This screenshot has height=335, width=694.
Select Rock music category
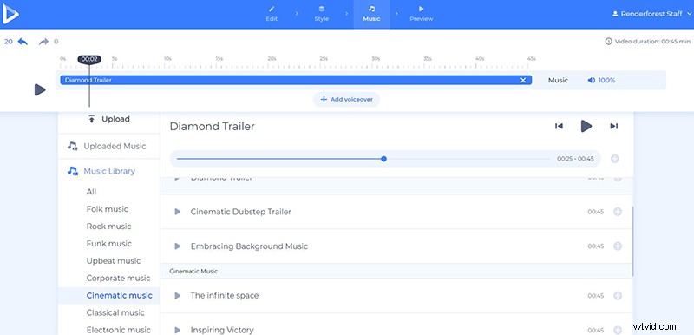click(x=109, y=227)
